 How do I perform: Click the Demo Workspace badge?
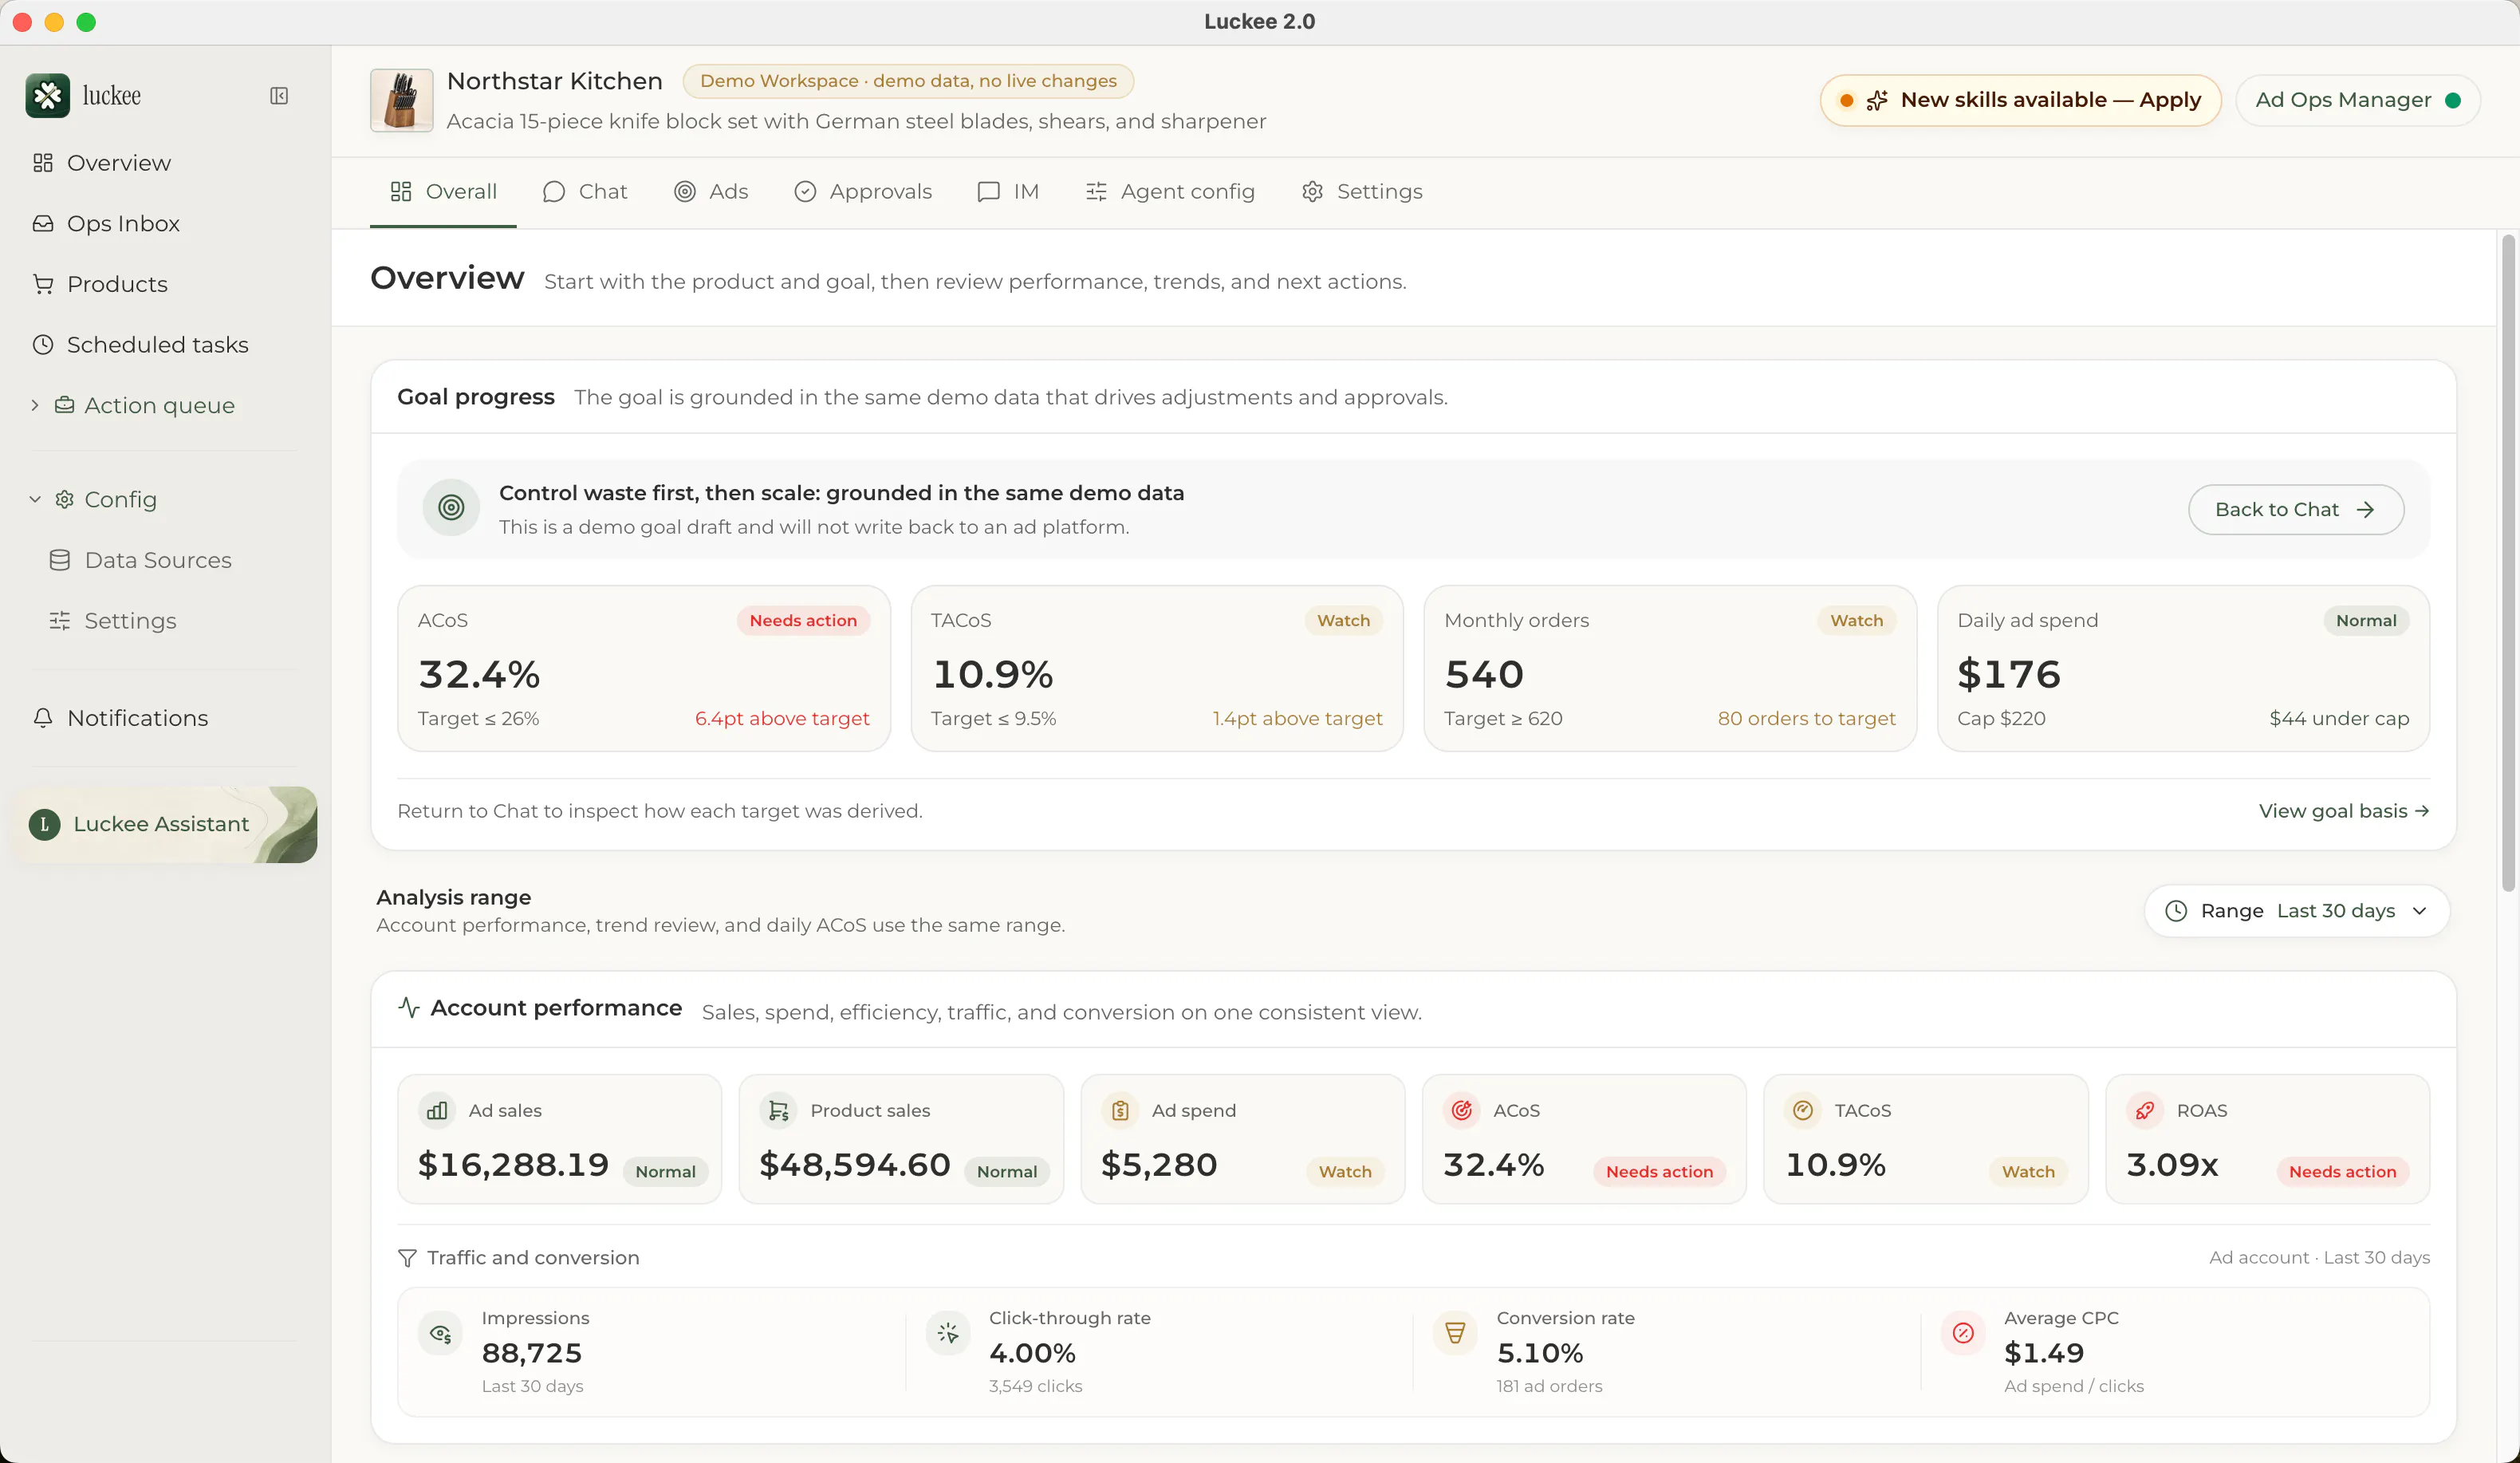(x=908, y=81)
